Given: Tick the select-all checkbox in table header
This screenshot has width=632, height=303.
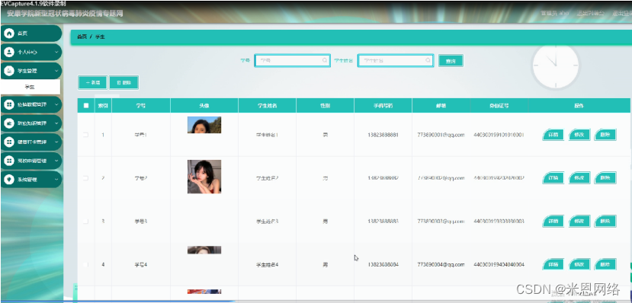Looking at the screenshot, I should pos(86,106).
